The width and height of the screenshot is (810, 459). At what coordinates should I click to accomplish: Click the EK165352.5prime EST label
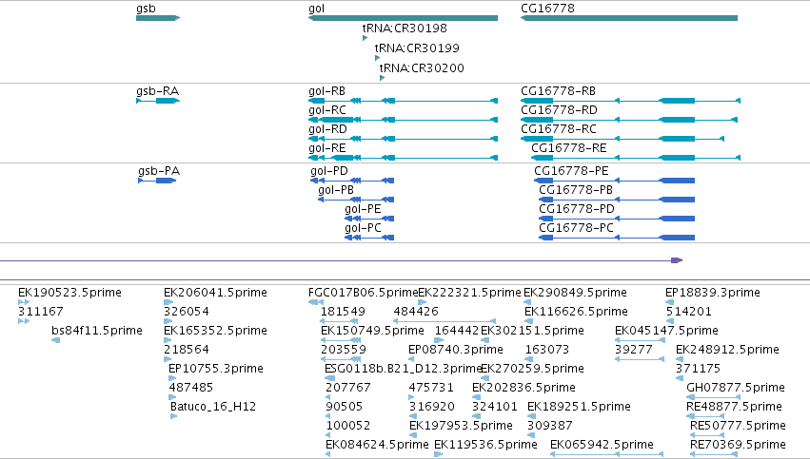215,331
